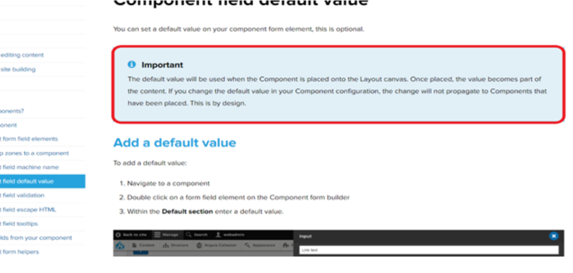This screenshot has height=273, width=573.
Task: Open the sidebar link ending 'form field elements'
Action: point(29,139)
